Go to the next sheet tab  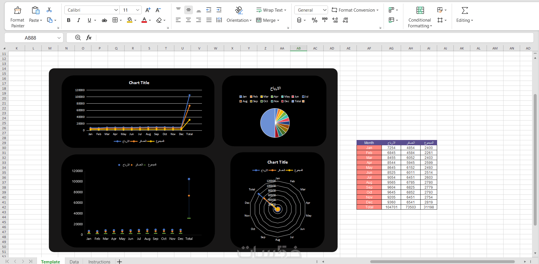tap(23, 261)
